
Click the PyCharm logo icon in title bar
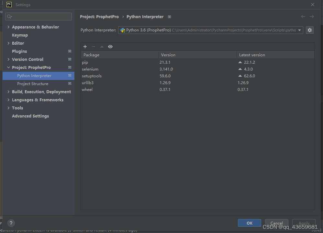(x=9, y=4)
